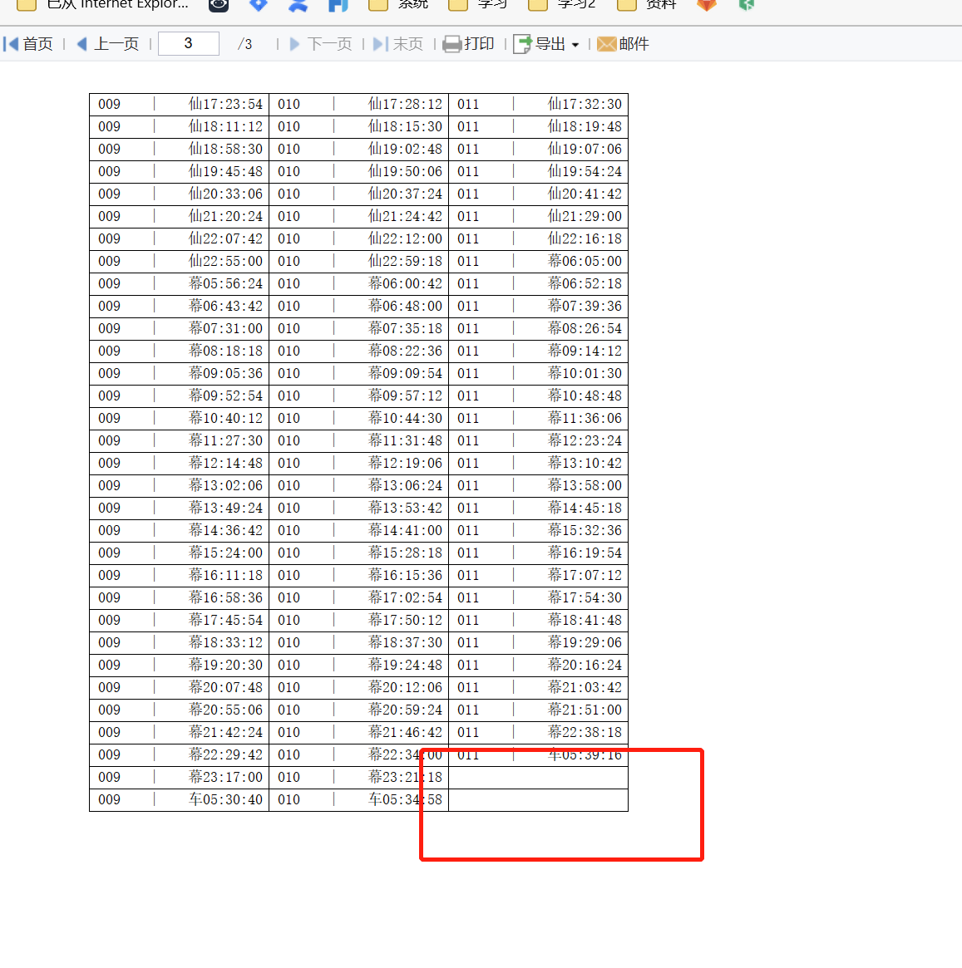The width and height of the screenshot is (962, 968).
Task: Select the cell 蓦16:19:54
Action: 585,553
